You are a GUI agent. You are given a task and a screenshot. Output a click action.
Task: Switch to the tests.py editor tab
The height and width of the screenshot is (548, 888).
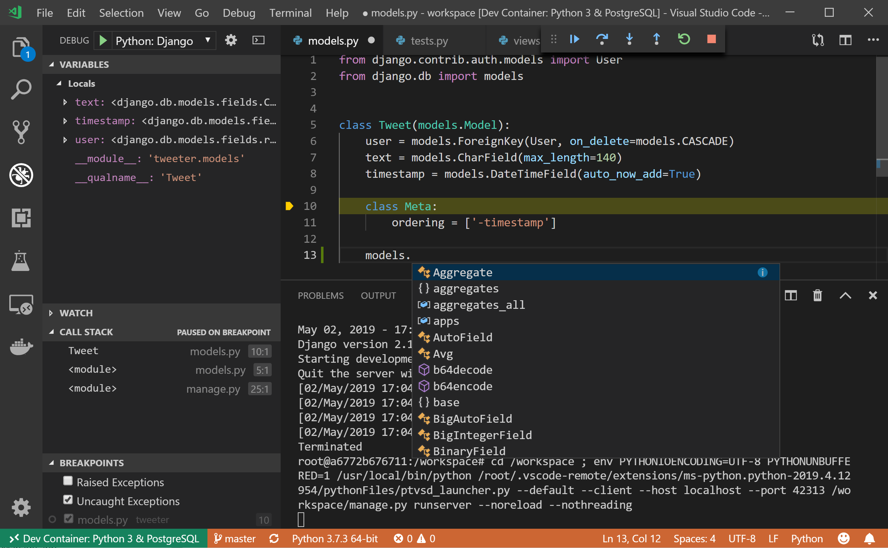[x=426, y=40]
